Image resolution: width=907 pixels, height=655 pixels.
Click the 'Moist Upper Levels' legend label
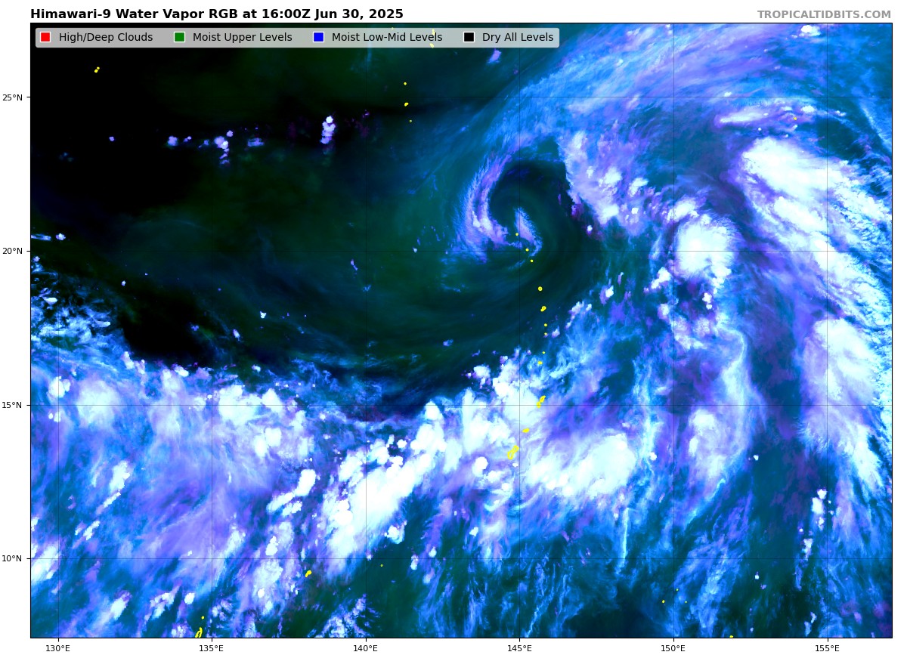[x=242, y=37]
